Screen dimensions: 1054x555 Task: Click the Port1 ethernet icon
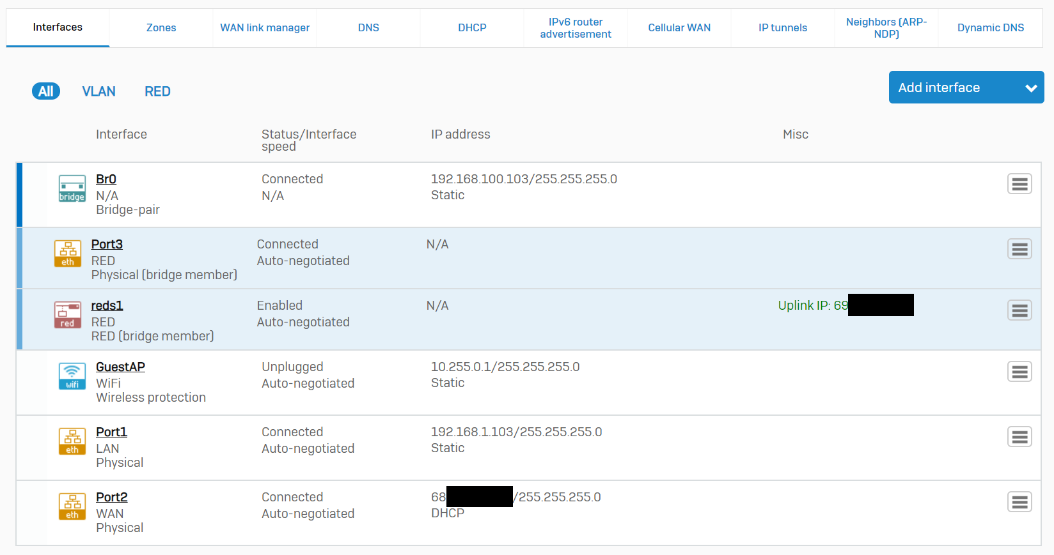click(x=72, y=441)
